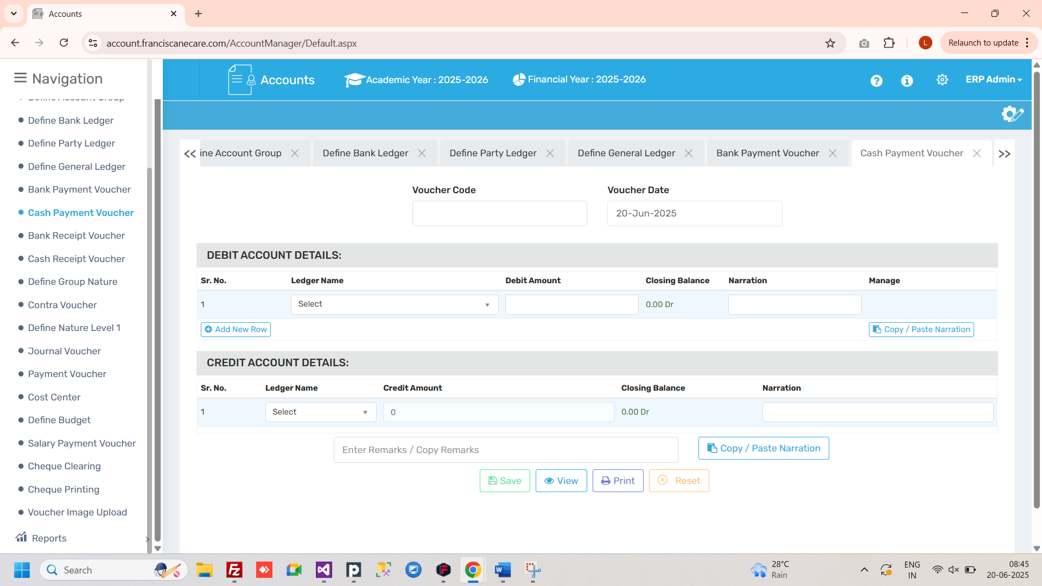
Task: Click the gear-pencil customize icon
Action: point(1012,114)
